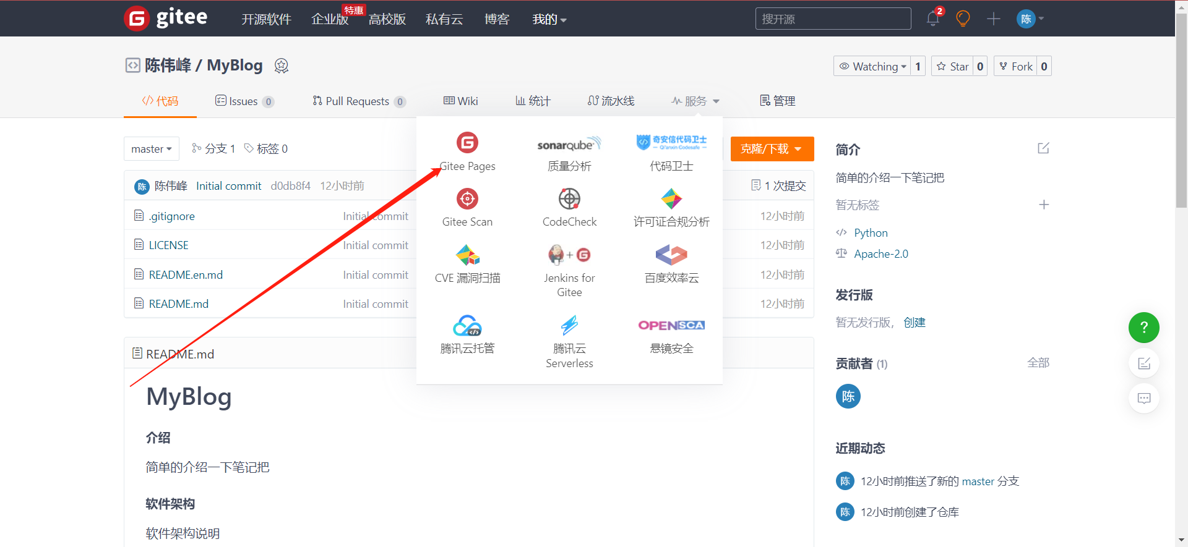The height and width of the screenshot is (547, 1188).
Task: Open the 流水线 pipeline tab
Action: 611,101
